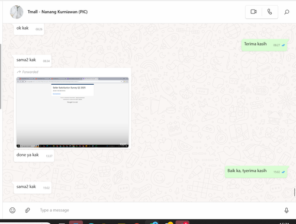This screenshot has height=224, width=296.
Task: Open the forwarded survey screenshot image
Action: pyautogui.click(x=72, y=112)
